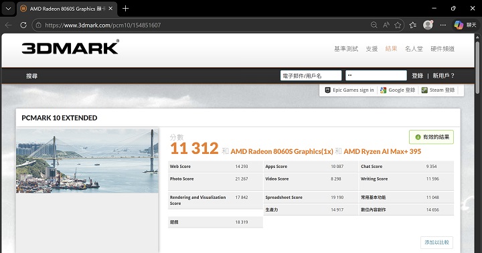The width and height of the screenshot is (482, 253).
Task: Click the Web Score row
Action: pos(216,167)
